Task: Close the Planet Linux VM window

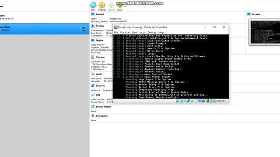Action: (x=224, y=27)
